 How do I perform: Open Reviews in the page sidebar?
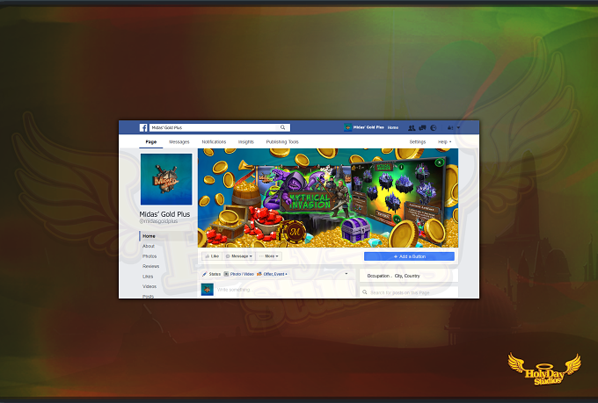pyautogui.click(x=150, y=266)
